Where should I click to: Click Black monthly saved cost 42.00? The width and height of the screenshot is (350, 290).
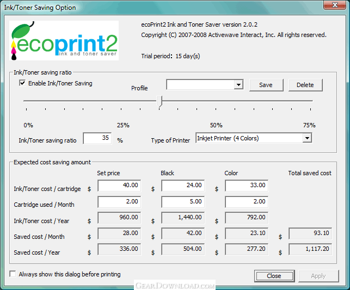pos(183,233)
